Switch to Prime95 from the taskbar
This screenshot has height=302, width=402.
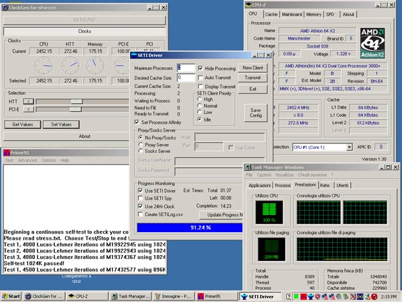216,297
